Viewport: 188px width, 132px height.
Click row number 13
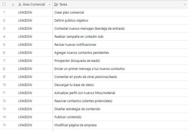4,109
